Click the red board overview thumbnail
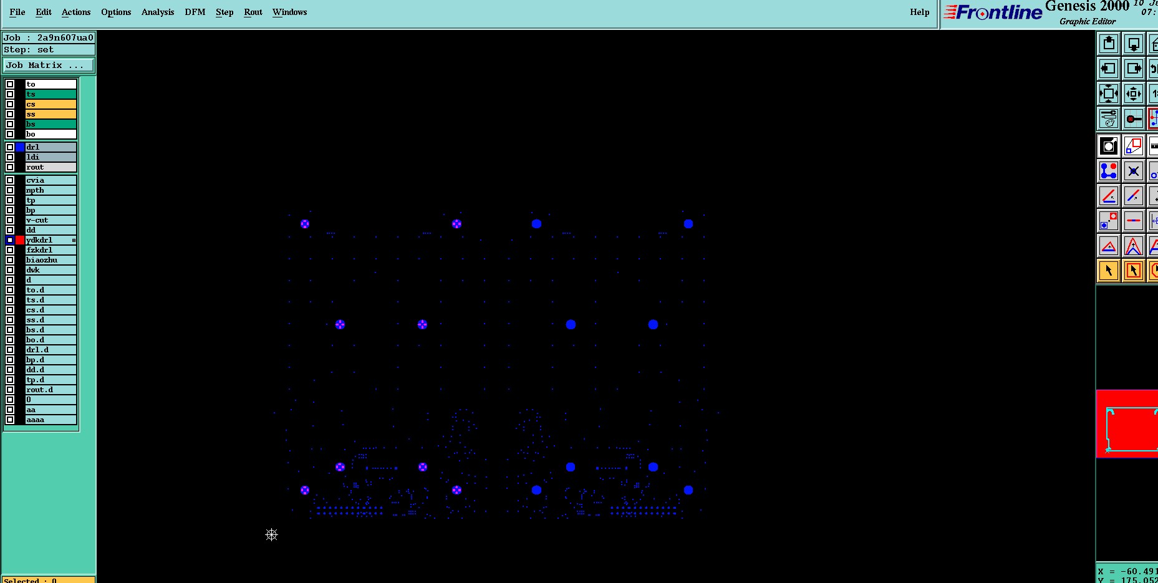 click(1127, 424)
